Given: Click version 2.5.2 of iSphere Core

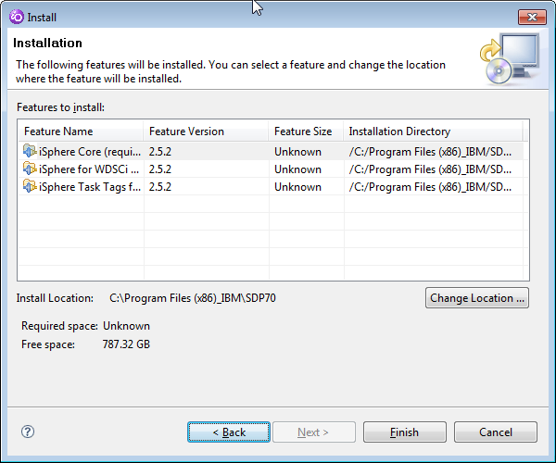Looking at the screenshot, I should click(x=160, y=152).
